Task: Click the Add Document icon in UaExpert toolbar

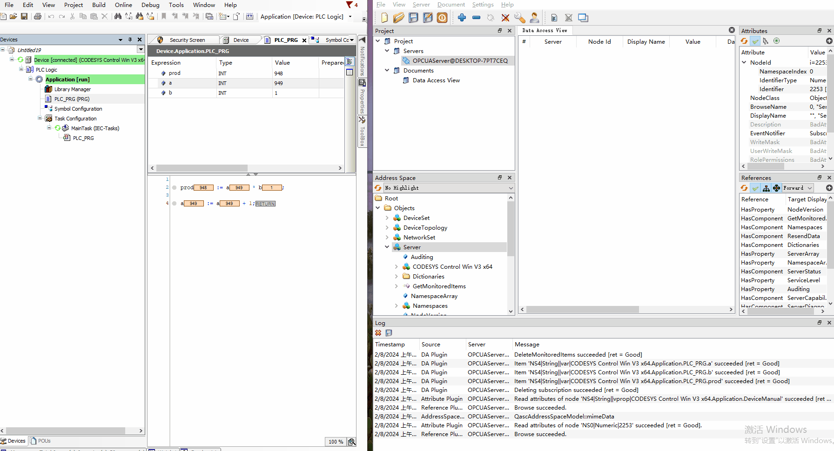Action: coord(554,18)
